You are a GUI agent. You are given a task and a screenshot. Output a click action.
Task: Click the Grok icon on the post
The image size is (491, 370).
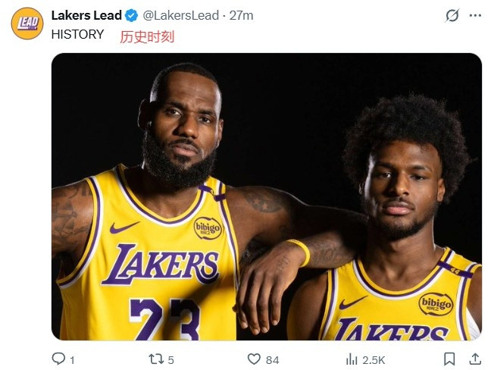coord(452,15)
